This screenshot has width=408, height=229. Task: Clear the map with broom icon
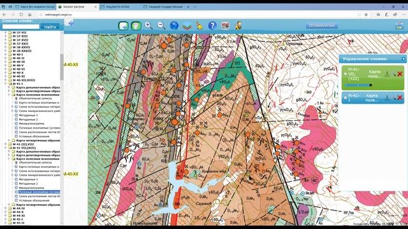200,25
